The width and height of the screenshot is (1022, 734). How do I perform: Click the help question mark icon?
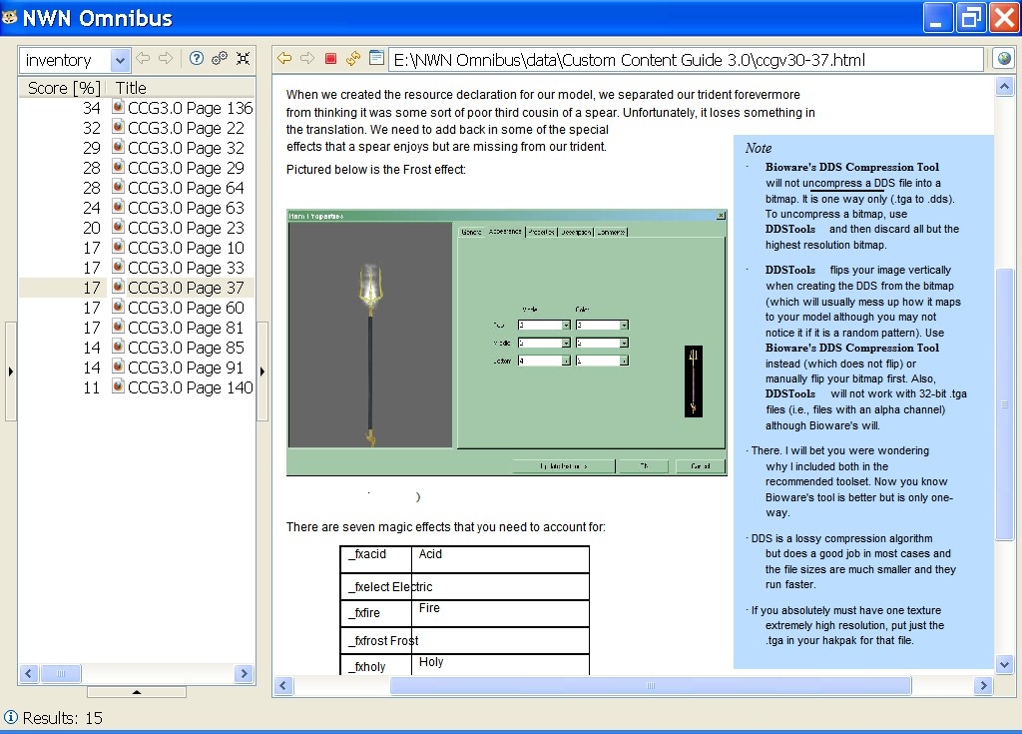pyautogui.click(x=197, y=59)
